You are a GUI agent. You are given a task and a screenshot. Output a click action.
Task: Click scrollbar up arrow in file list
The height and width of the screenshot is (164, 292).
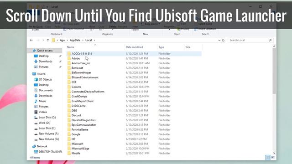pyautogui.click(x=274, y=46)
